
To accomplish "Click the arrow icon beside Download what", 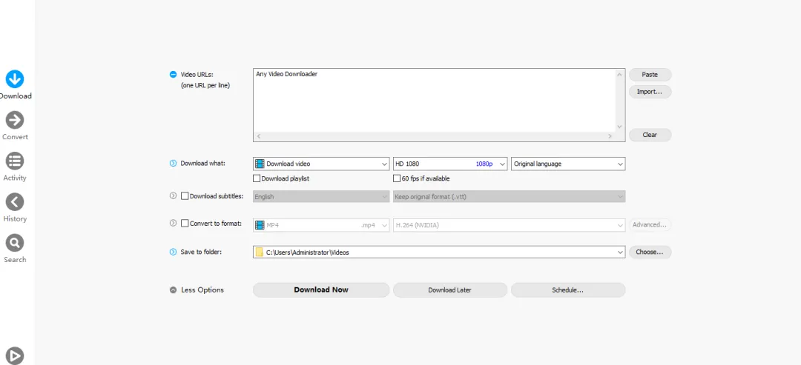I will coord(173,164).
